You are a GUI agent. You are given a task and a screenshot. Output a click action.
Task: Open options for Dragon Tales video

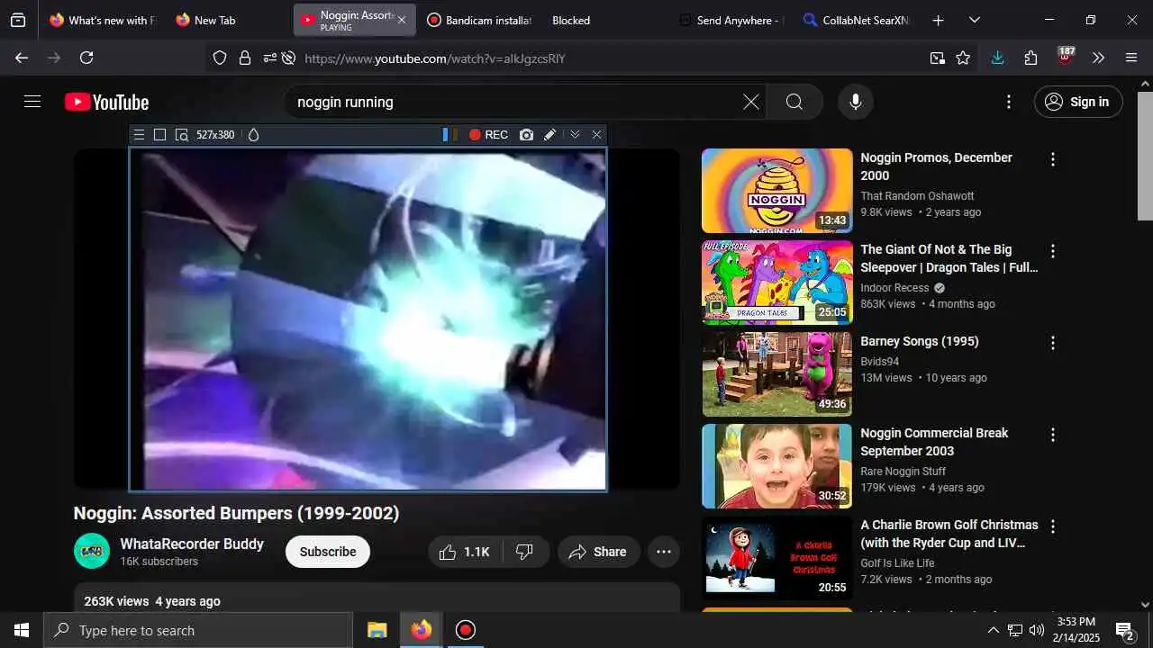tap(1052, 251)
